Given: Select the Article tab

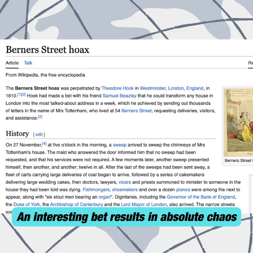Looking at the screenshot, I should pos(12,63).
